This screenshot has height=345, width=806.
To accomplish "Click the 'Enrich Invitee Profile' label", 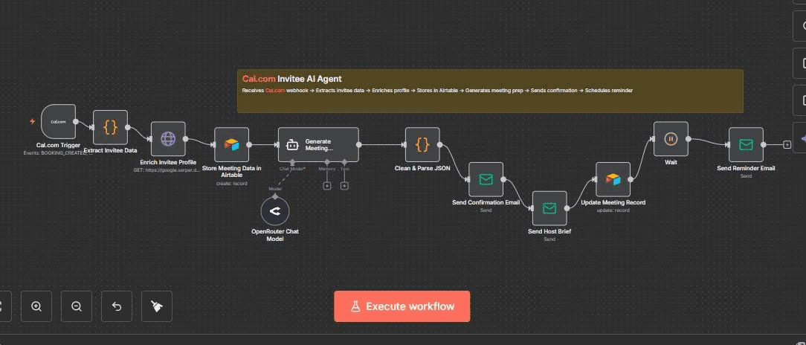I will point(168,163).
